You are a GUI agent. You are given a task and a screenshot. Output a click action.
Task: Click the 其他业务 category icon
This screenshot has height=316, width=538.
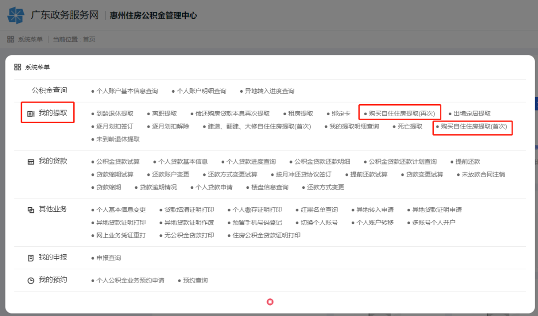pyautogui.click(x=31, y=210)
